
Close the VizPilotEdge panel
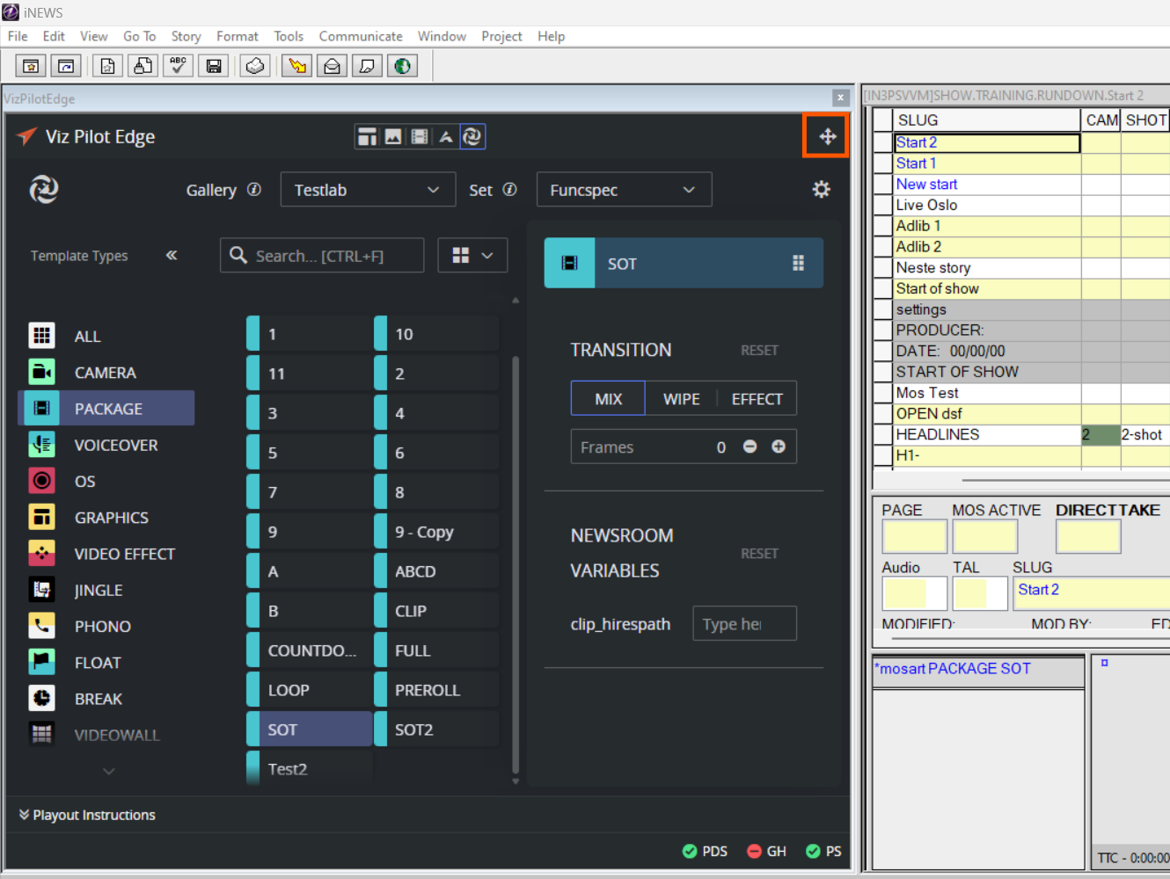pyautogui.click(x=840, y=98)
